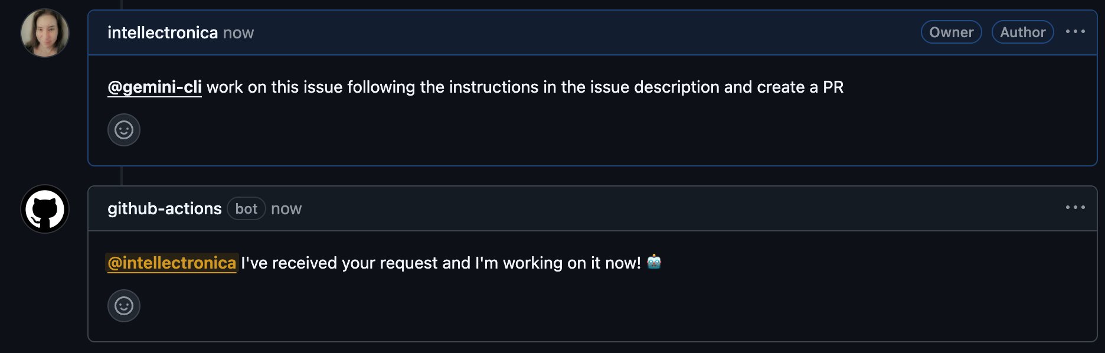This screenshot has width=1105, height=353.
Task: Click the 'now' timestamp on github-actions comment
Action: 286,209
